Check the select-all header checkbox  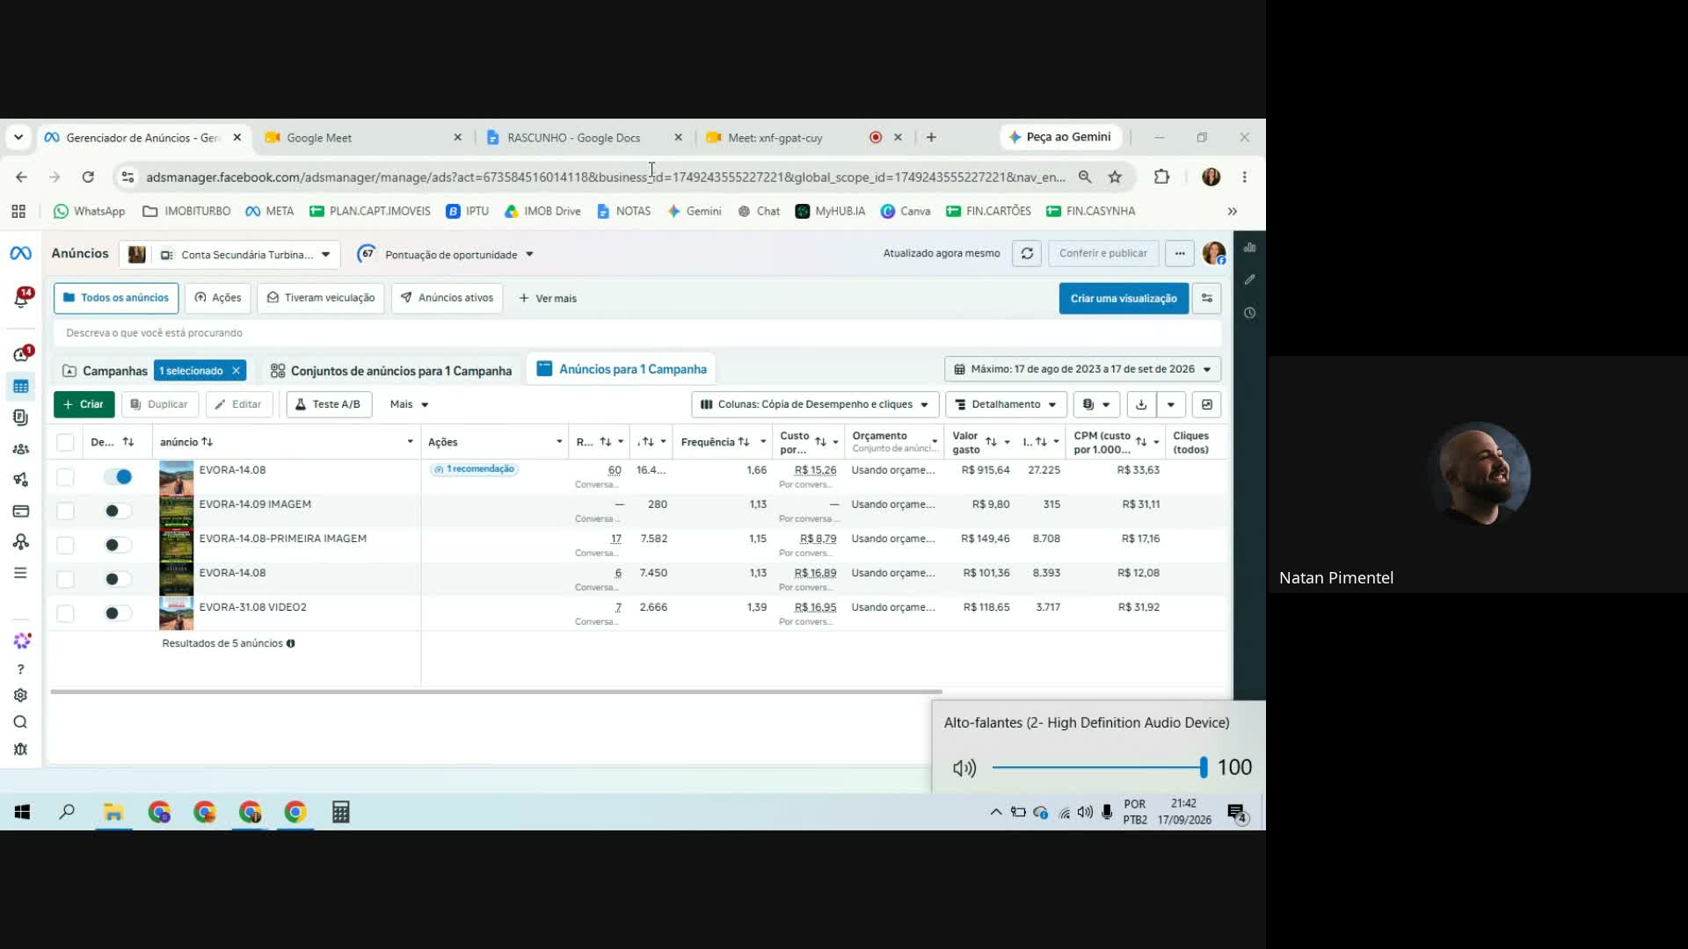[x=65, y=442]
